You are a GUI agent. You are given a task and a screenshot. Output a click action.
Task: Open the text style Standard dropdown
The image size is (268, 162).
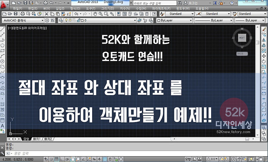coord(179,14)
